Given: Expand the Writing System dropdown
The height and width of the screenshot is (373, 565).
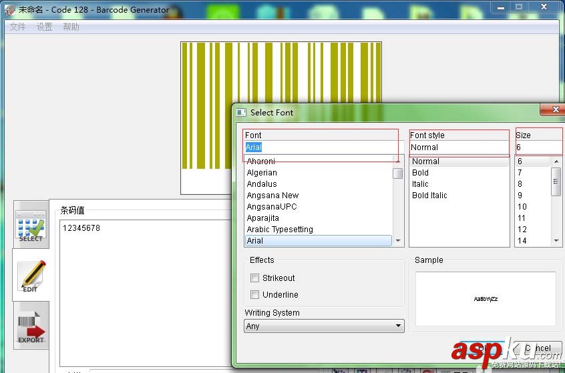Looking at the screenshot, I should coord(324,326).
